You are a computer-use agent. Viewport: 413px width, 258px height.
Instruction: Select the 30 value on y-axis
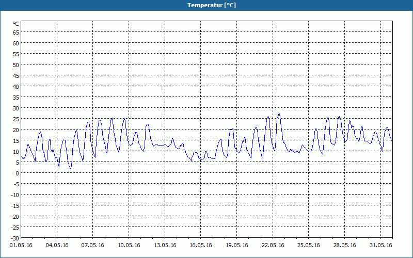click(16, 108)
